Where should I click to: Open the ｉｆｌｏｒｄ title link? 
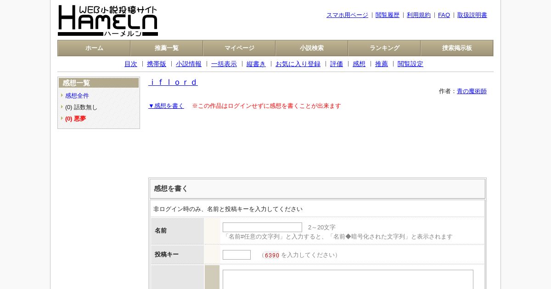173,83
